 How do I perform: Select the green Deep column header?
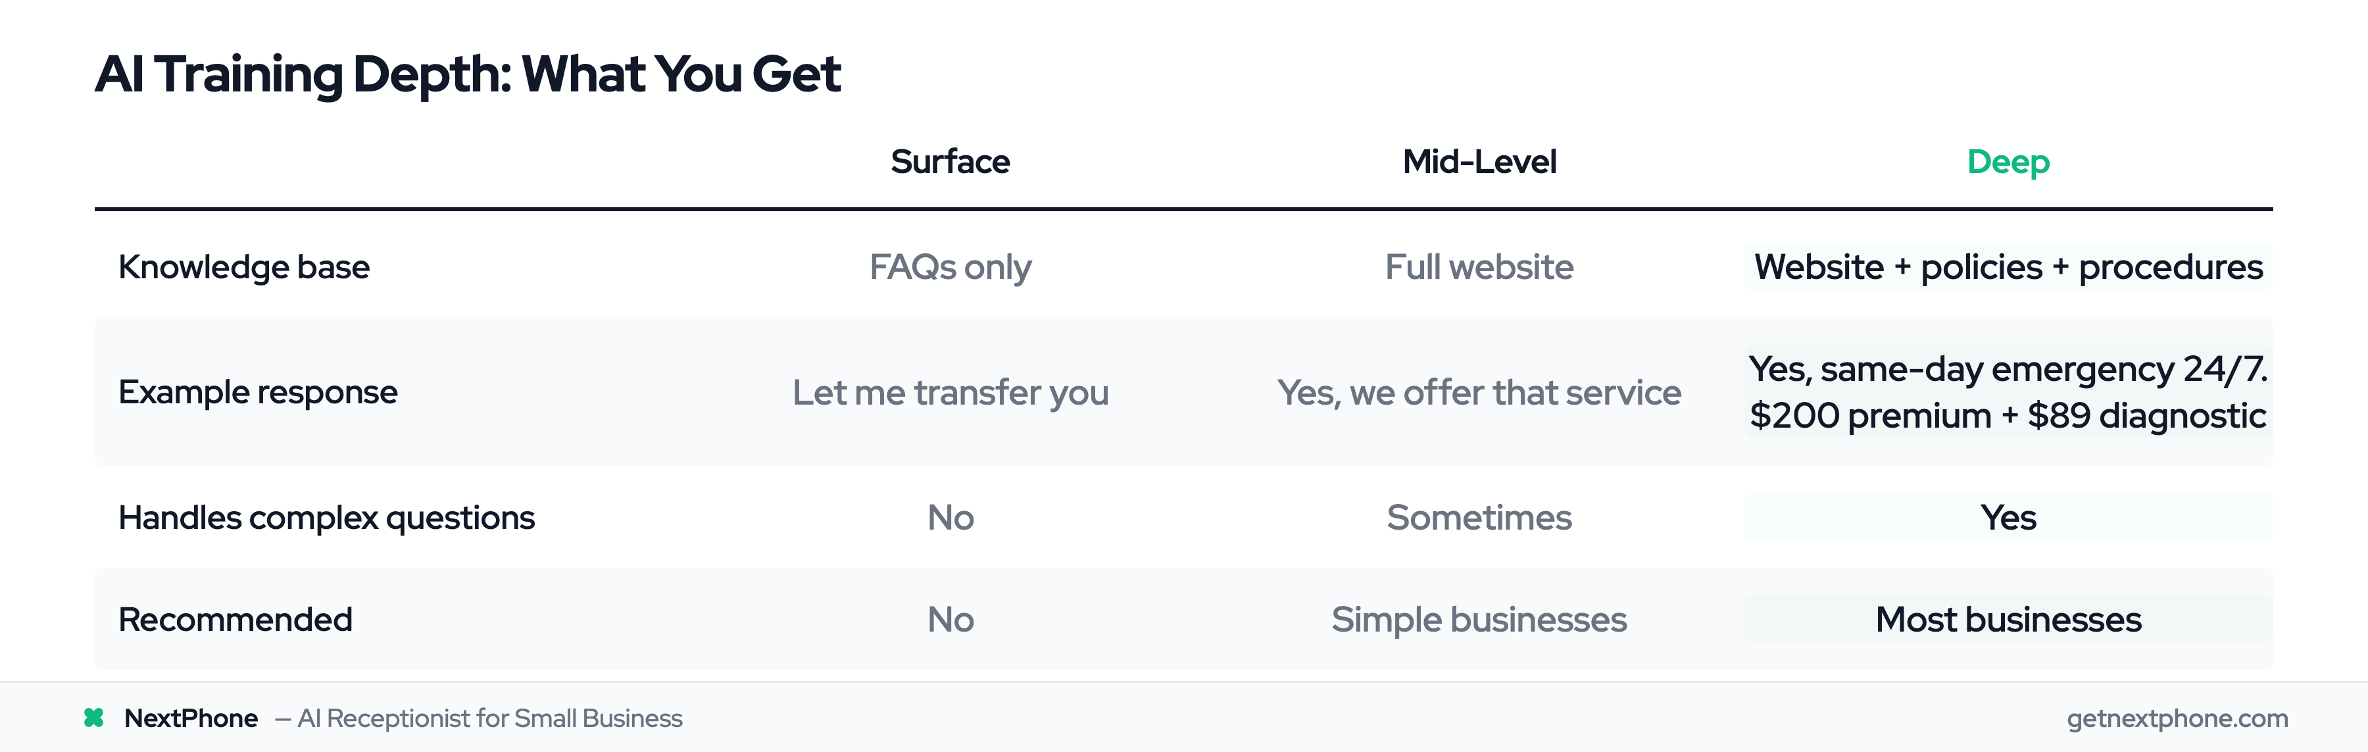[2008, 162]
